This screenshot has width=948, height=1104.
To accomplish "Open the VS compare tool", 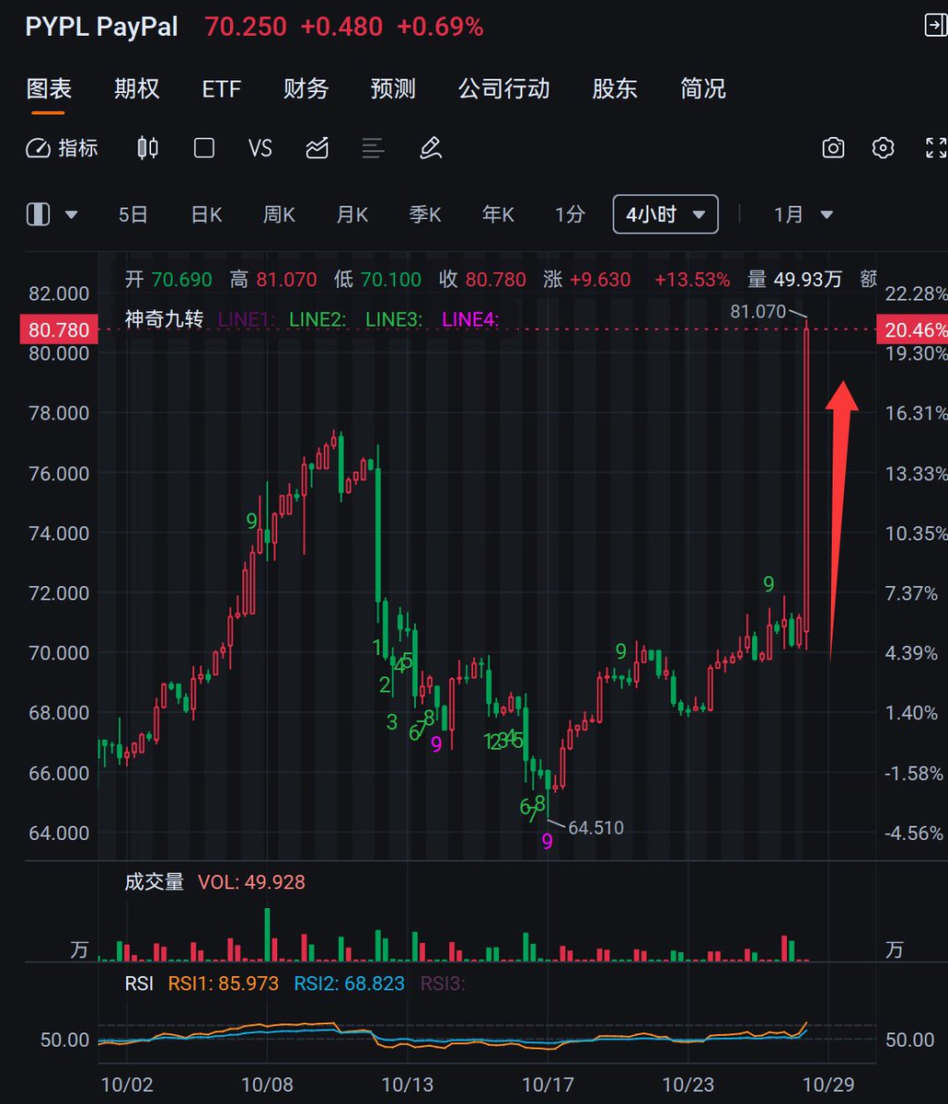I will pos(260,148).
